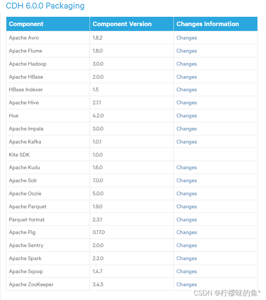Open Changes link for Apache Hadoop
Image resolution: width=266 pixels, height=300 pixels.
click(x=187, y=64)
